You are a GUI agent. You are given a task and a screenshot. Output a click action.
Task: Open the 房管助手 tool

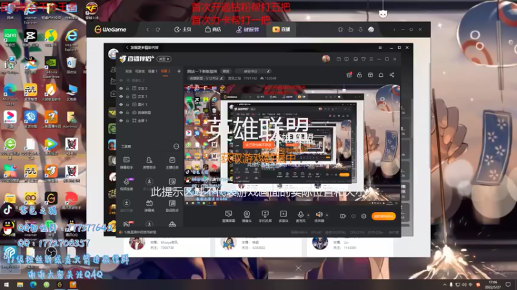149,163
